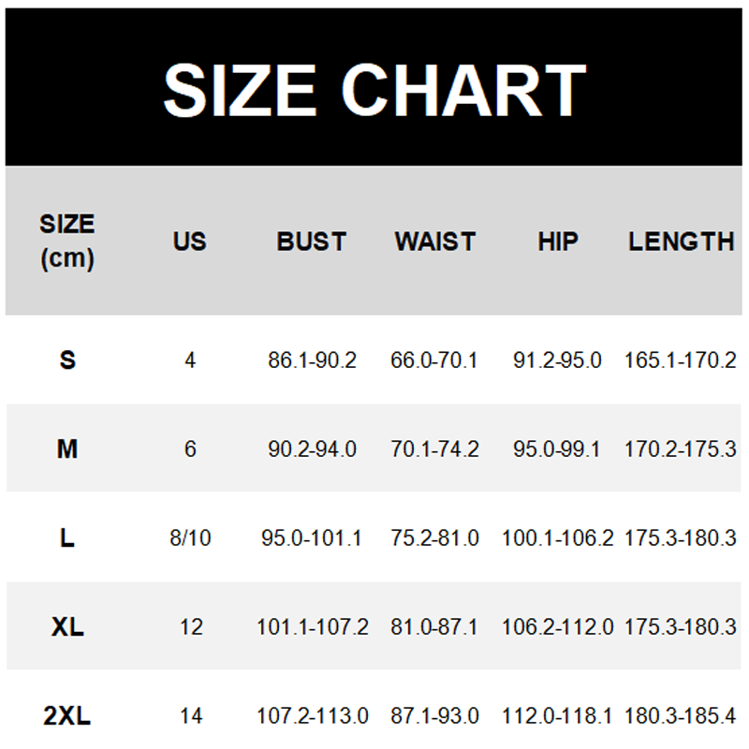Select length value 165.1-170.2
Image resolution: width=749 pixels, height=749 pixels.
pyautogui.click(x=681, y=360)
